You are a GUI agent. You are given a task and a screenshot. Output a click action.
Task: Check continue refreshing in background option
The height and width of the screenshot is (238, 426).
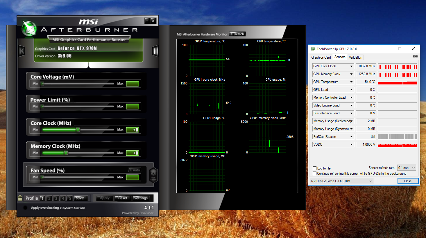pyautogui.click(x=314, y=173)
